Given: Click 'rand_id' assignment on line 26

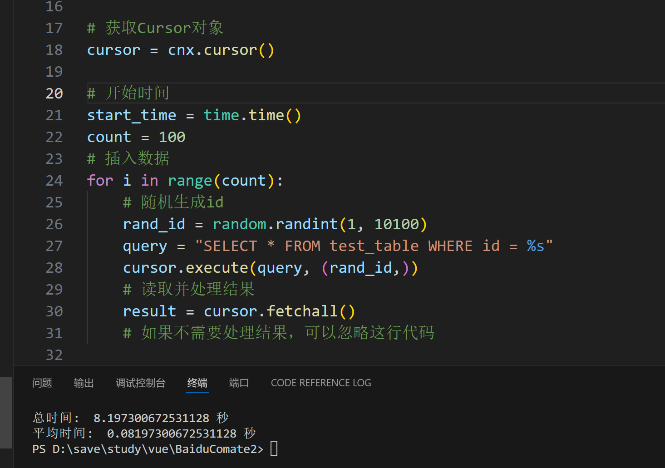Looking at the screenshot, I should [154, 224].
